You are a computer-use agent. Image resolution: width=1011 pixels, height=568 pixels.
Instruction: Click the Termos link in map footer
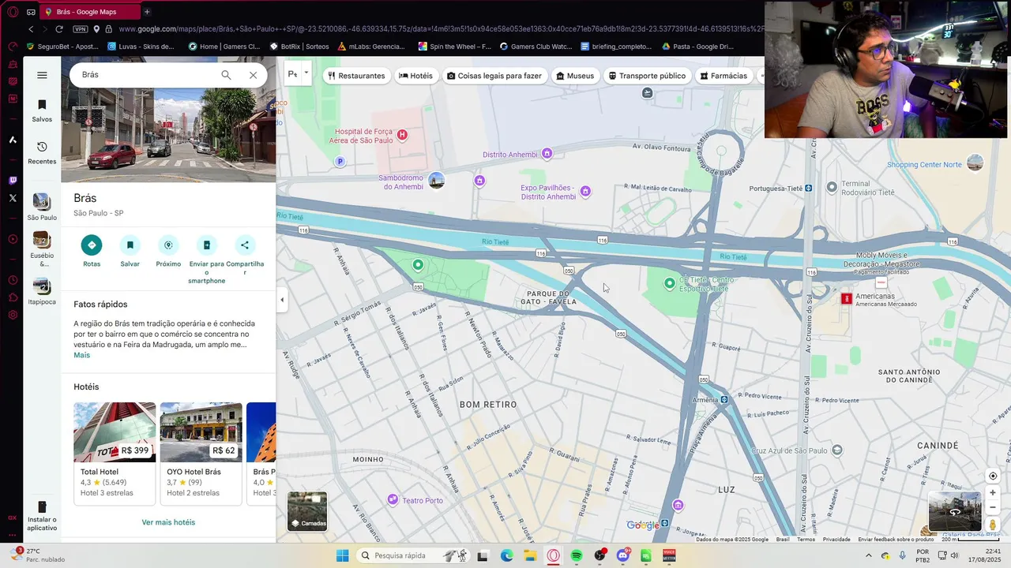tap(806, 540)
